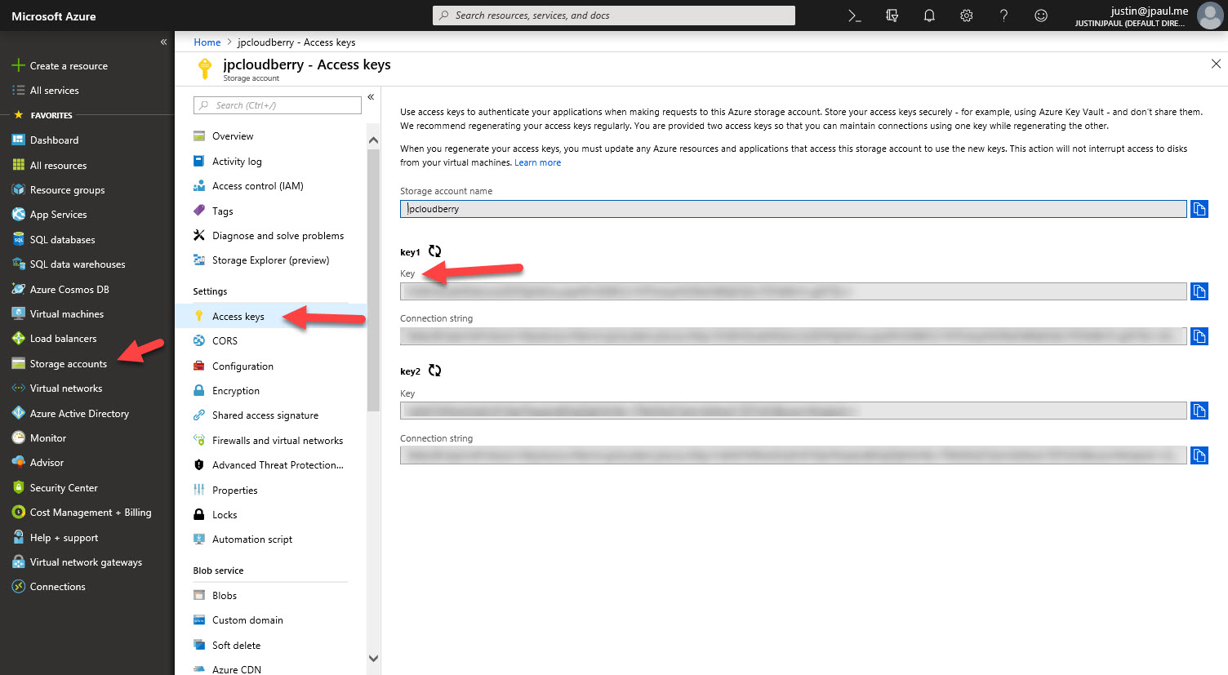This screenshot has width=1228, height=675.
Task: Open Azure Cosmos DB in the sidebar
Action: pos(69,290)
